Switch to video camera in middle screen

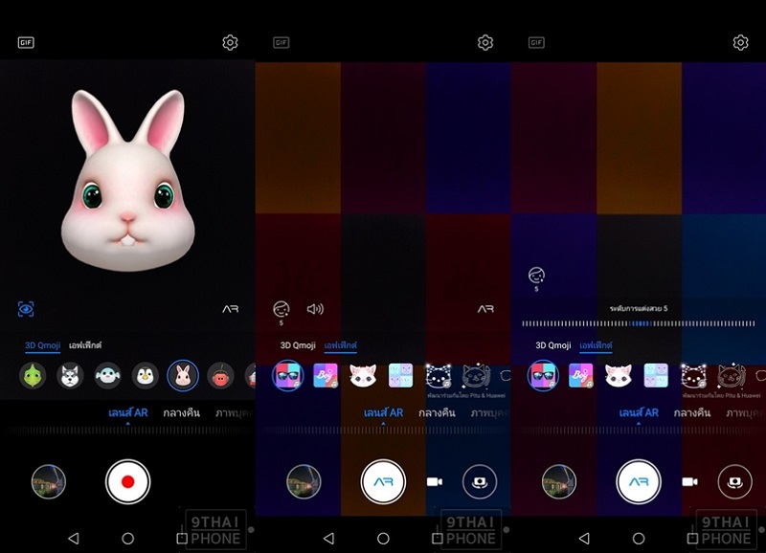(435, 482)
